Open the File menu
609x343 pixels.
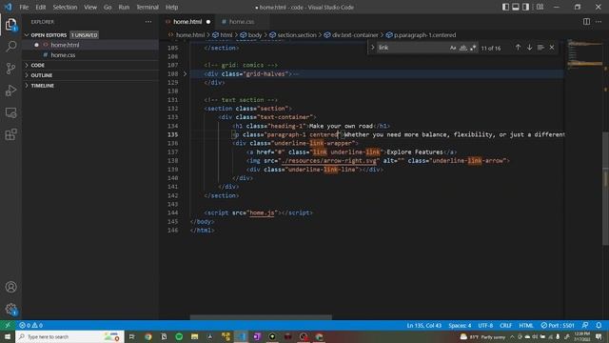tap(24, 7)
